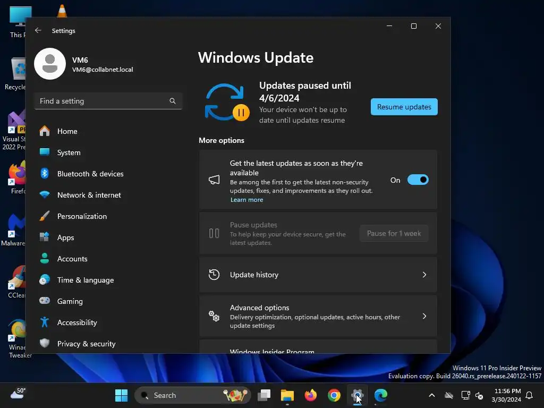Click the muted volume tray icon
This screenshot has height=408, width=544.
479,395
